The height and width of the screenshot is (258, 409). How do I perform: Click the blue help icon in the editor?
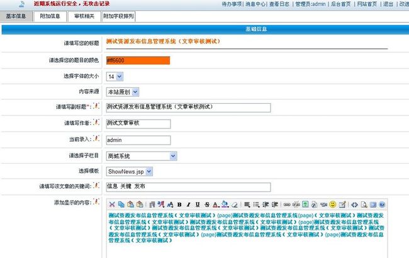382,205
